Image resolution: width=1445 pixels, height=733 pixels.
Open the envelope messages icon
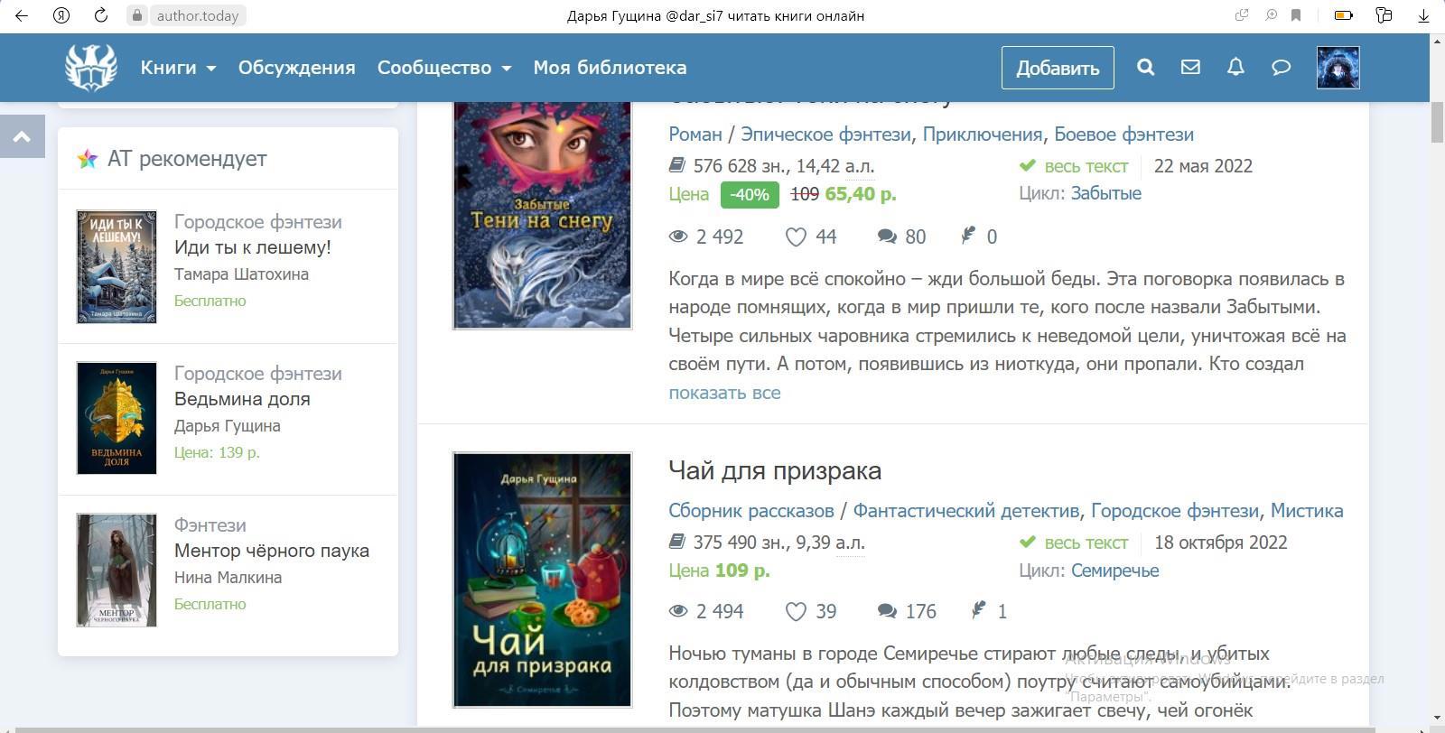coord(1190,67)
